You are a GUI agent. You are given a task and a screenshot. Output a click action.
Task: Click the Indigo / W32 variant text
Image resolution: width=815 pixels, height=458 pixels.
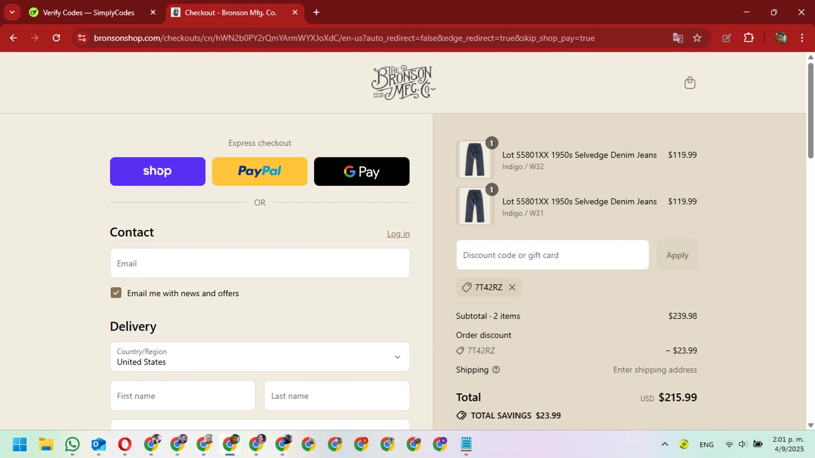coord(523,167)
